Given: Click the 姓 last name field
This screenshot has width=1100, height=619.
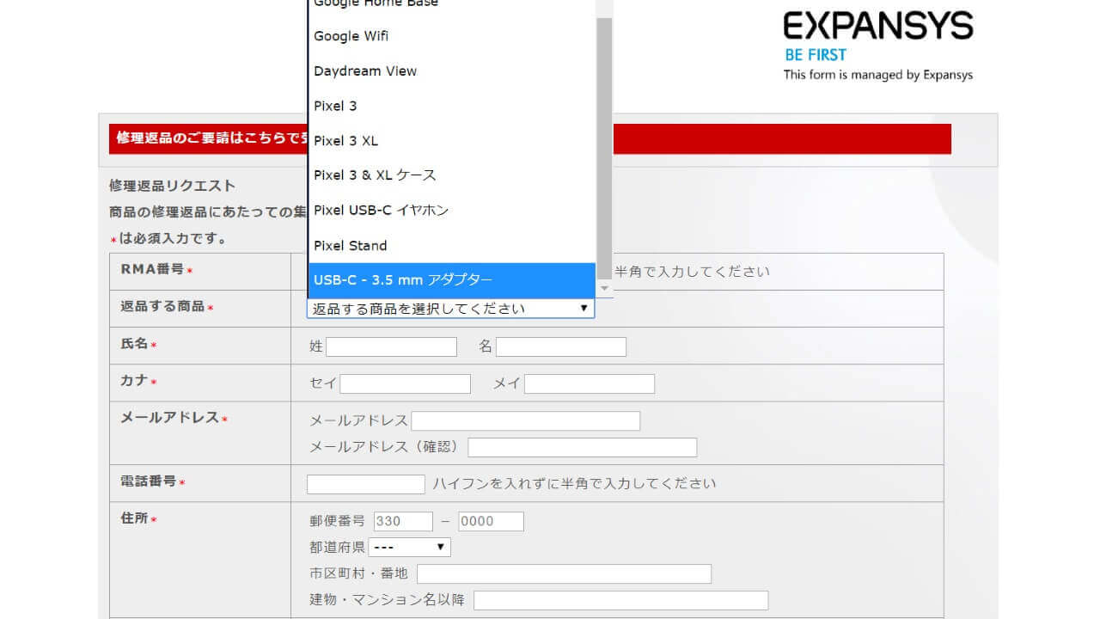Looking at the screenshot, I should coord(391,346).
